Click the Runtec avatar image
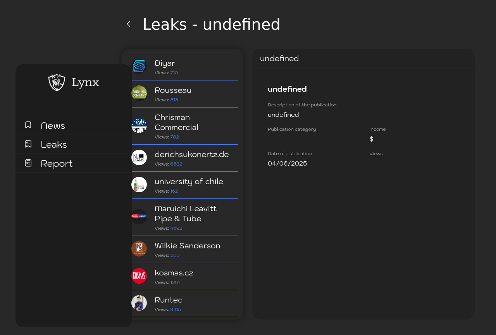This screenshot has width=496, height=335. tap(139, 303)
